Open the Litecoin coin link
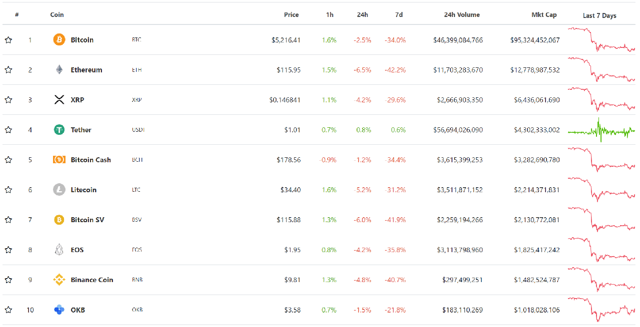The height and width of the screenshot is (327, 640). [83, 190]
